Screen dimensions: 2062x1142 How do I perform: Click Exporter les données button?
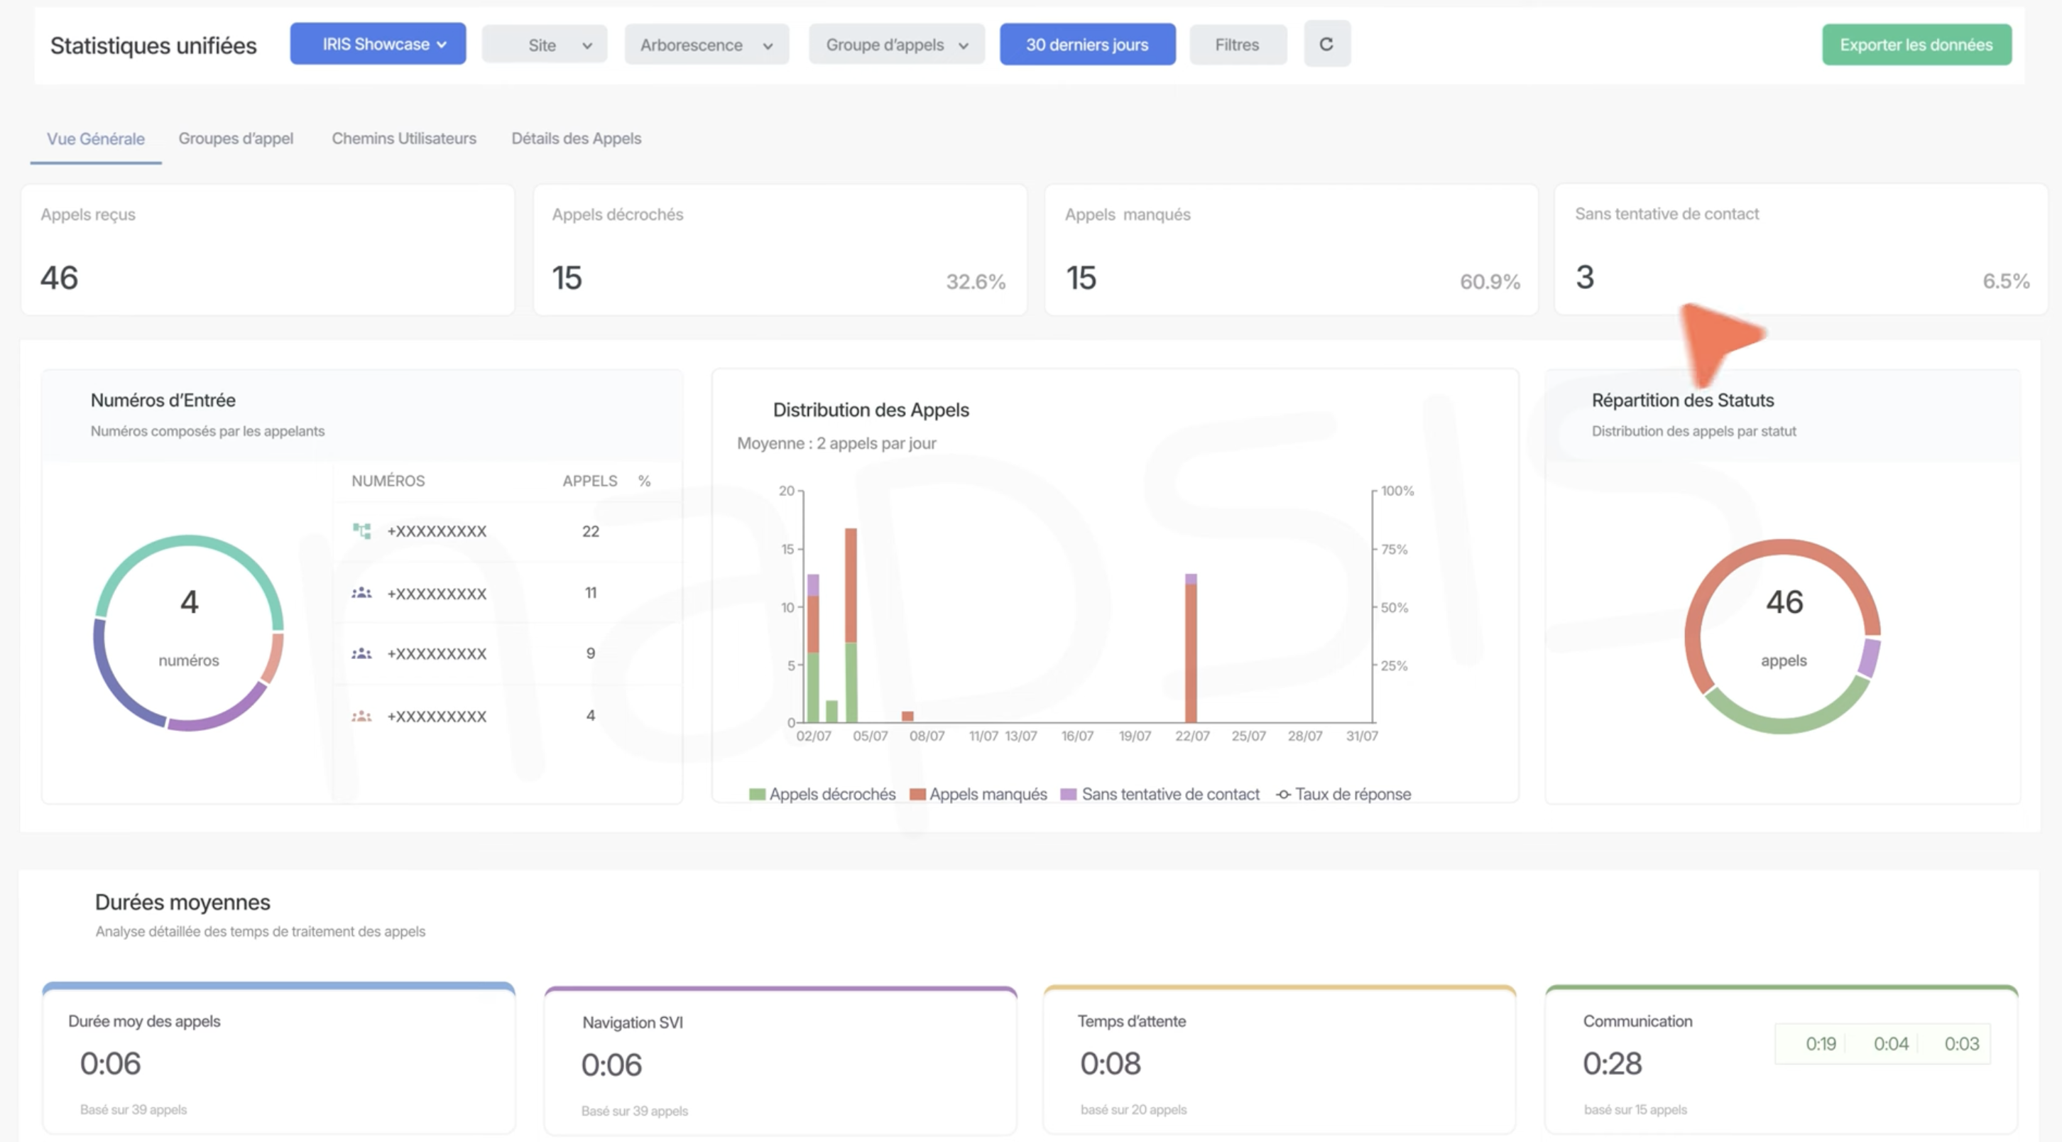[x=1916, y=45]
